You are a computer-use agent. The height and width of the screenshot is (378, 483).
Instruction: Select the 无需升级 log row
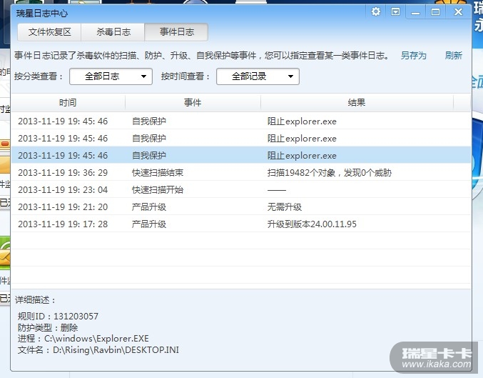tap(241, 207)
